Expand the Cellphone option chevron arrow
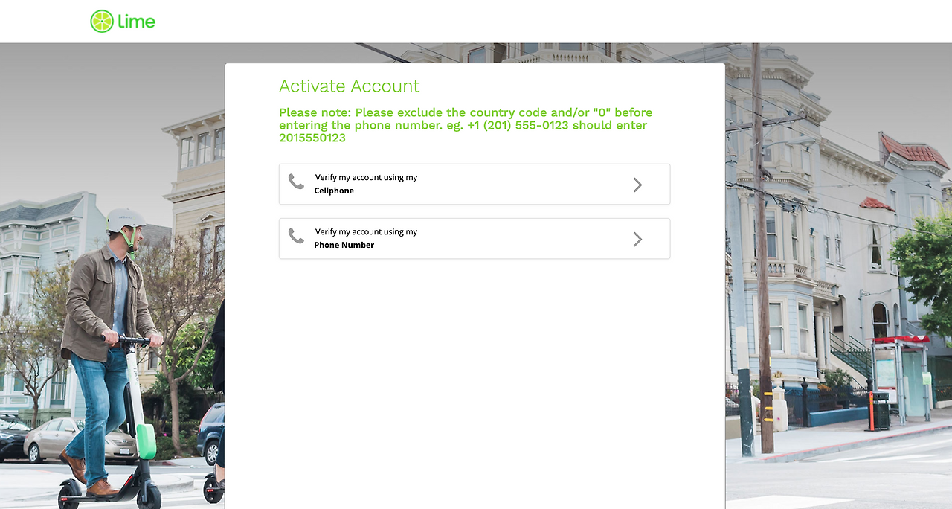Image resolution: width=952 pixels, height=509 pixels. [x=637, y=185]
